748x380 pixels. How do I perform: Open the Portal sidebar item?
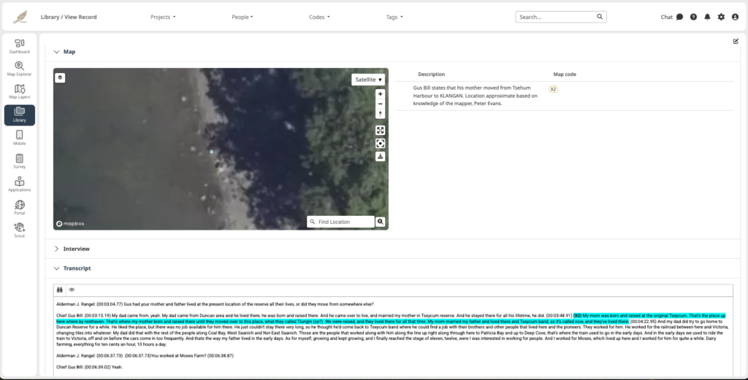[x=20, y=208]
